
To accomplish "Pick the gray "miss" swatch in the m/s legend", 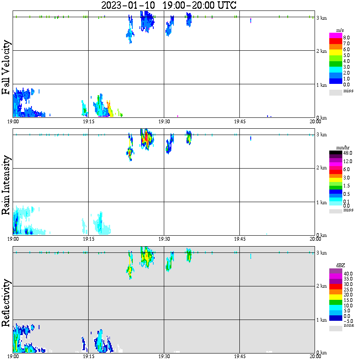I will 336,92.
